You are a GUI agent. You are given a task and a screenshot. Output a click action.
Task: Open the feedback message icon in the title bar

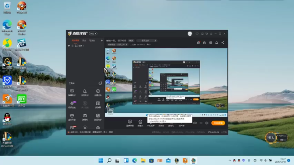click(197, 34)
